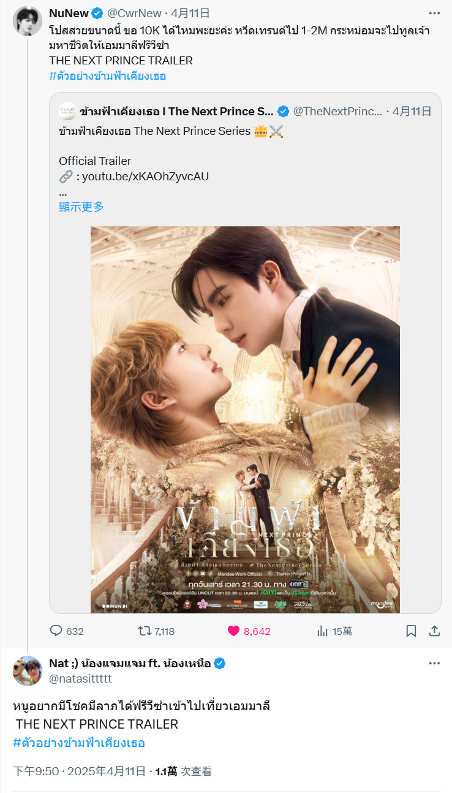
Task: Click @CwrNew username handle
Action: 136,13
